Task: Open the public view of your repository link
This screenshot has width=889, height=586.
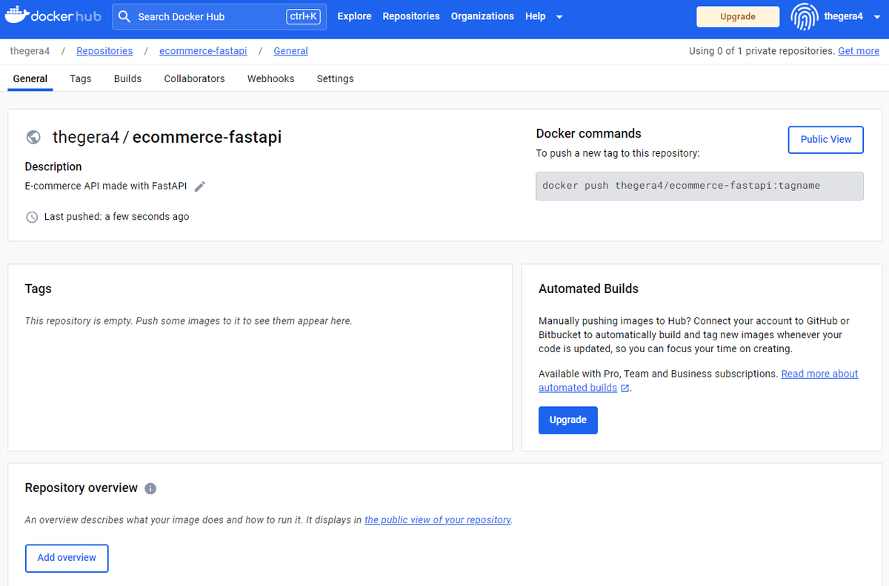Action: [x=438, y=520]
